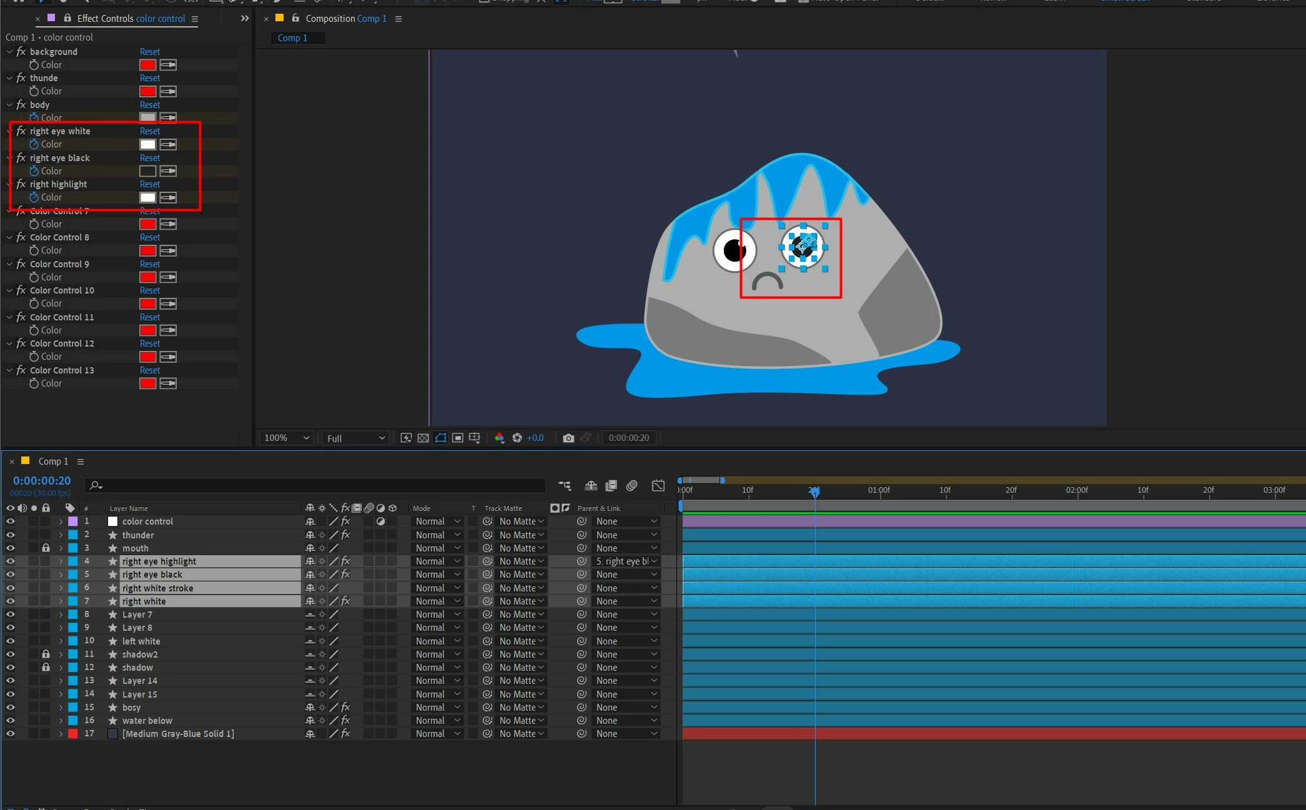This screenshot has width=1306, height=810.
Task: Click the reset exposure aperture icon
Action: tap(517, 438)
